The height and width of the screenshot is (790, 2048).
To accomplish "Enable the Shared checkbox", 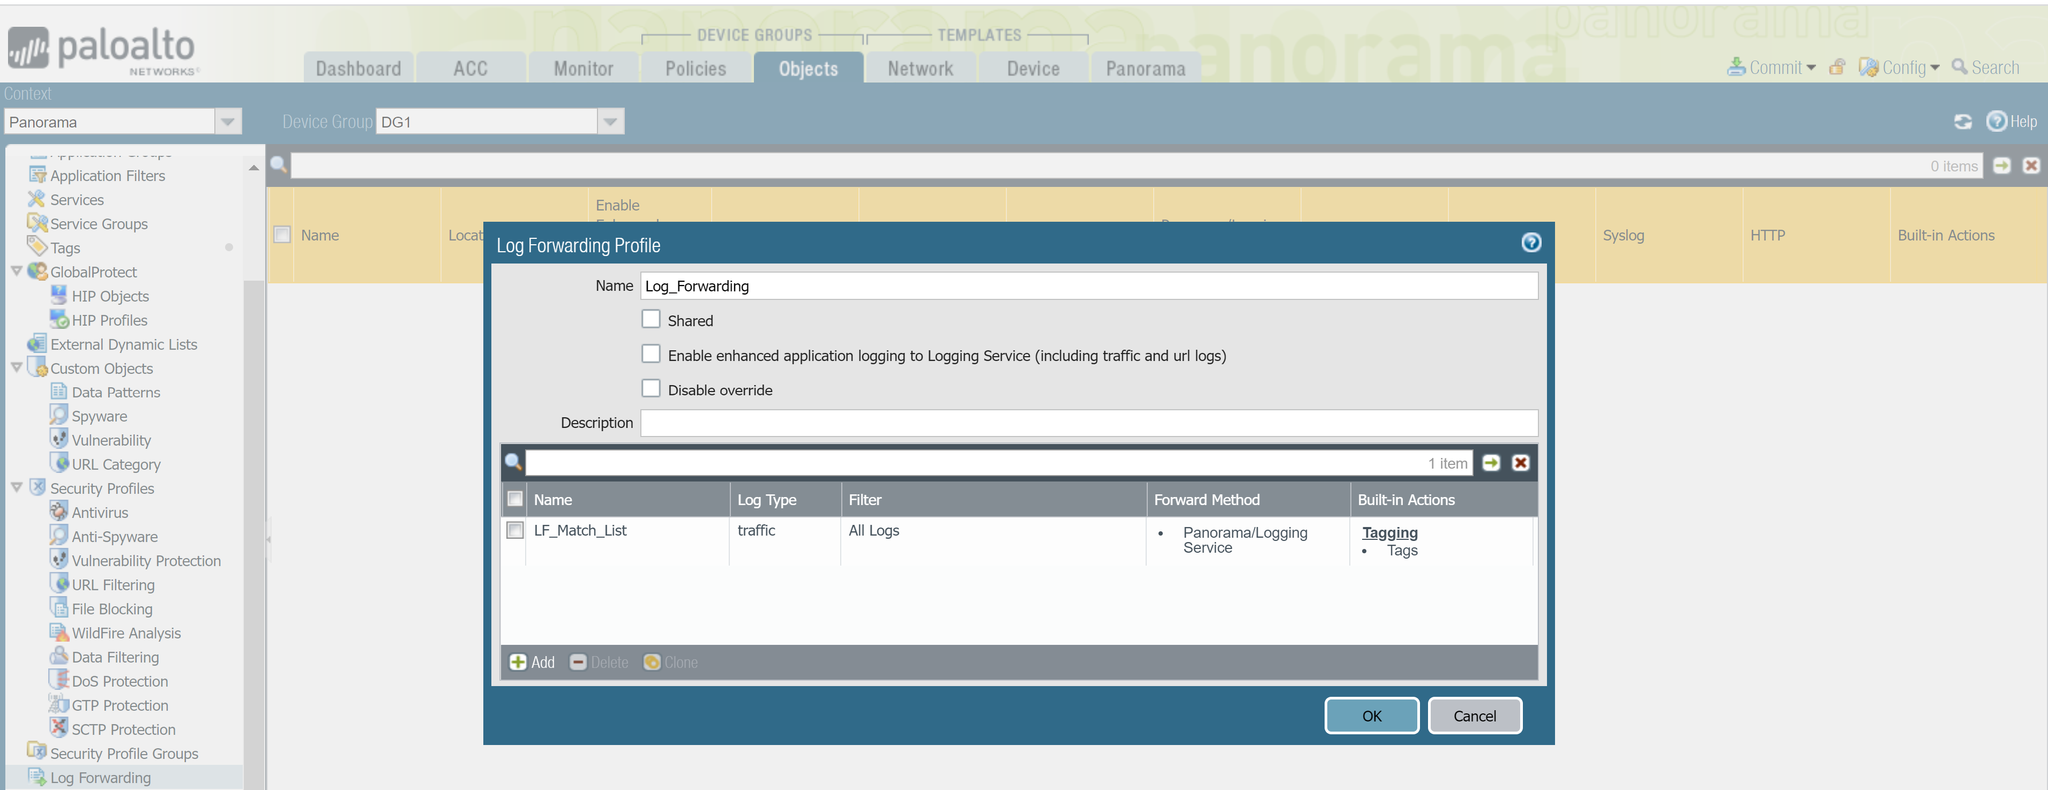I will click(651, 320).
